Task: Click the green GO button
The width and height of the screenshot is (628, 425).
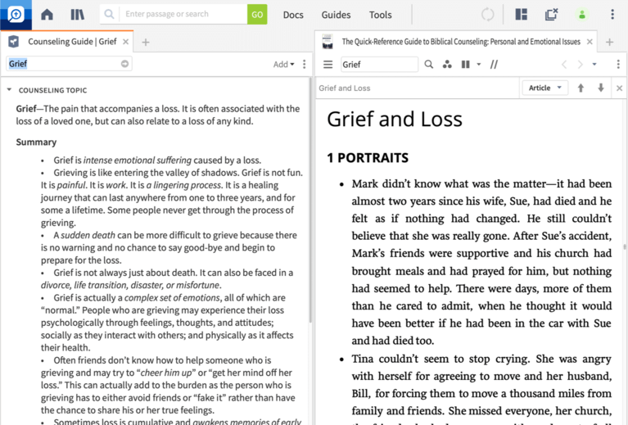Action: click(257, 15)
